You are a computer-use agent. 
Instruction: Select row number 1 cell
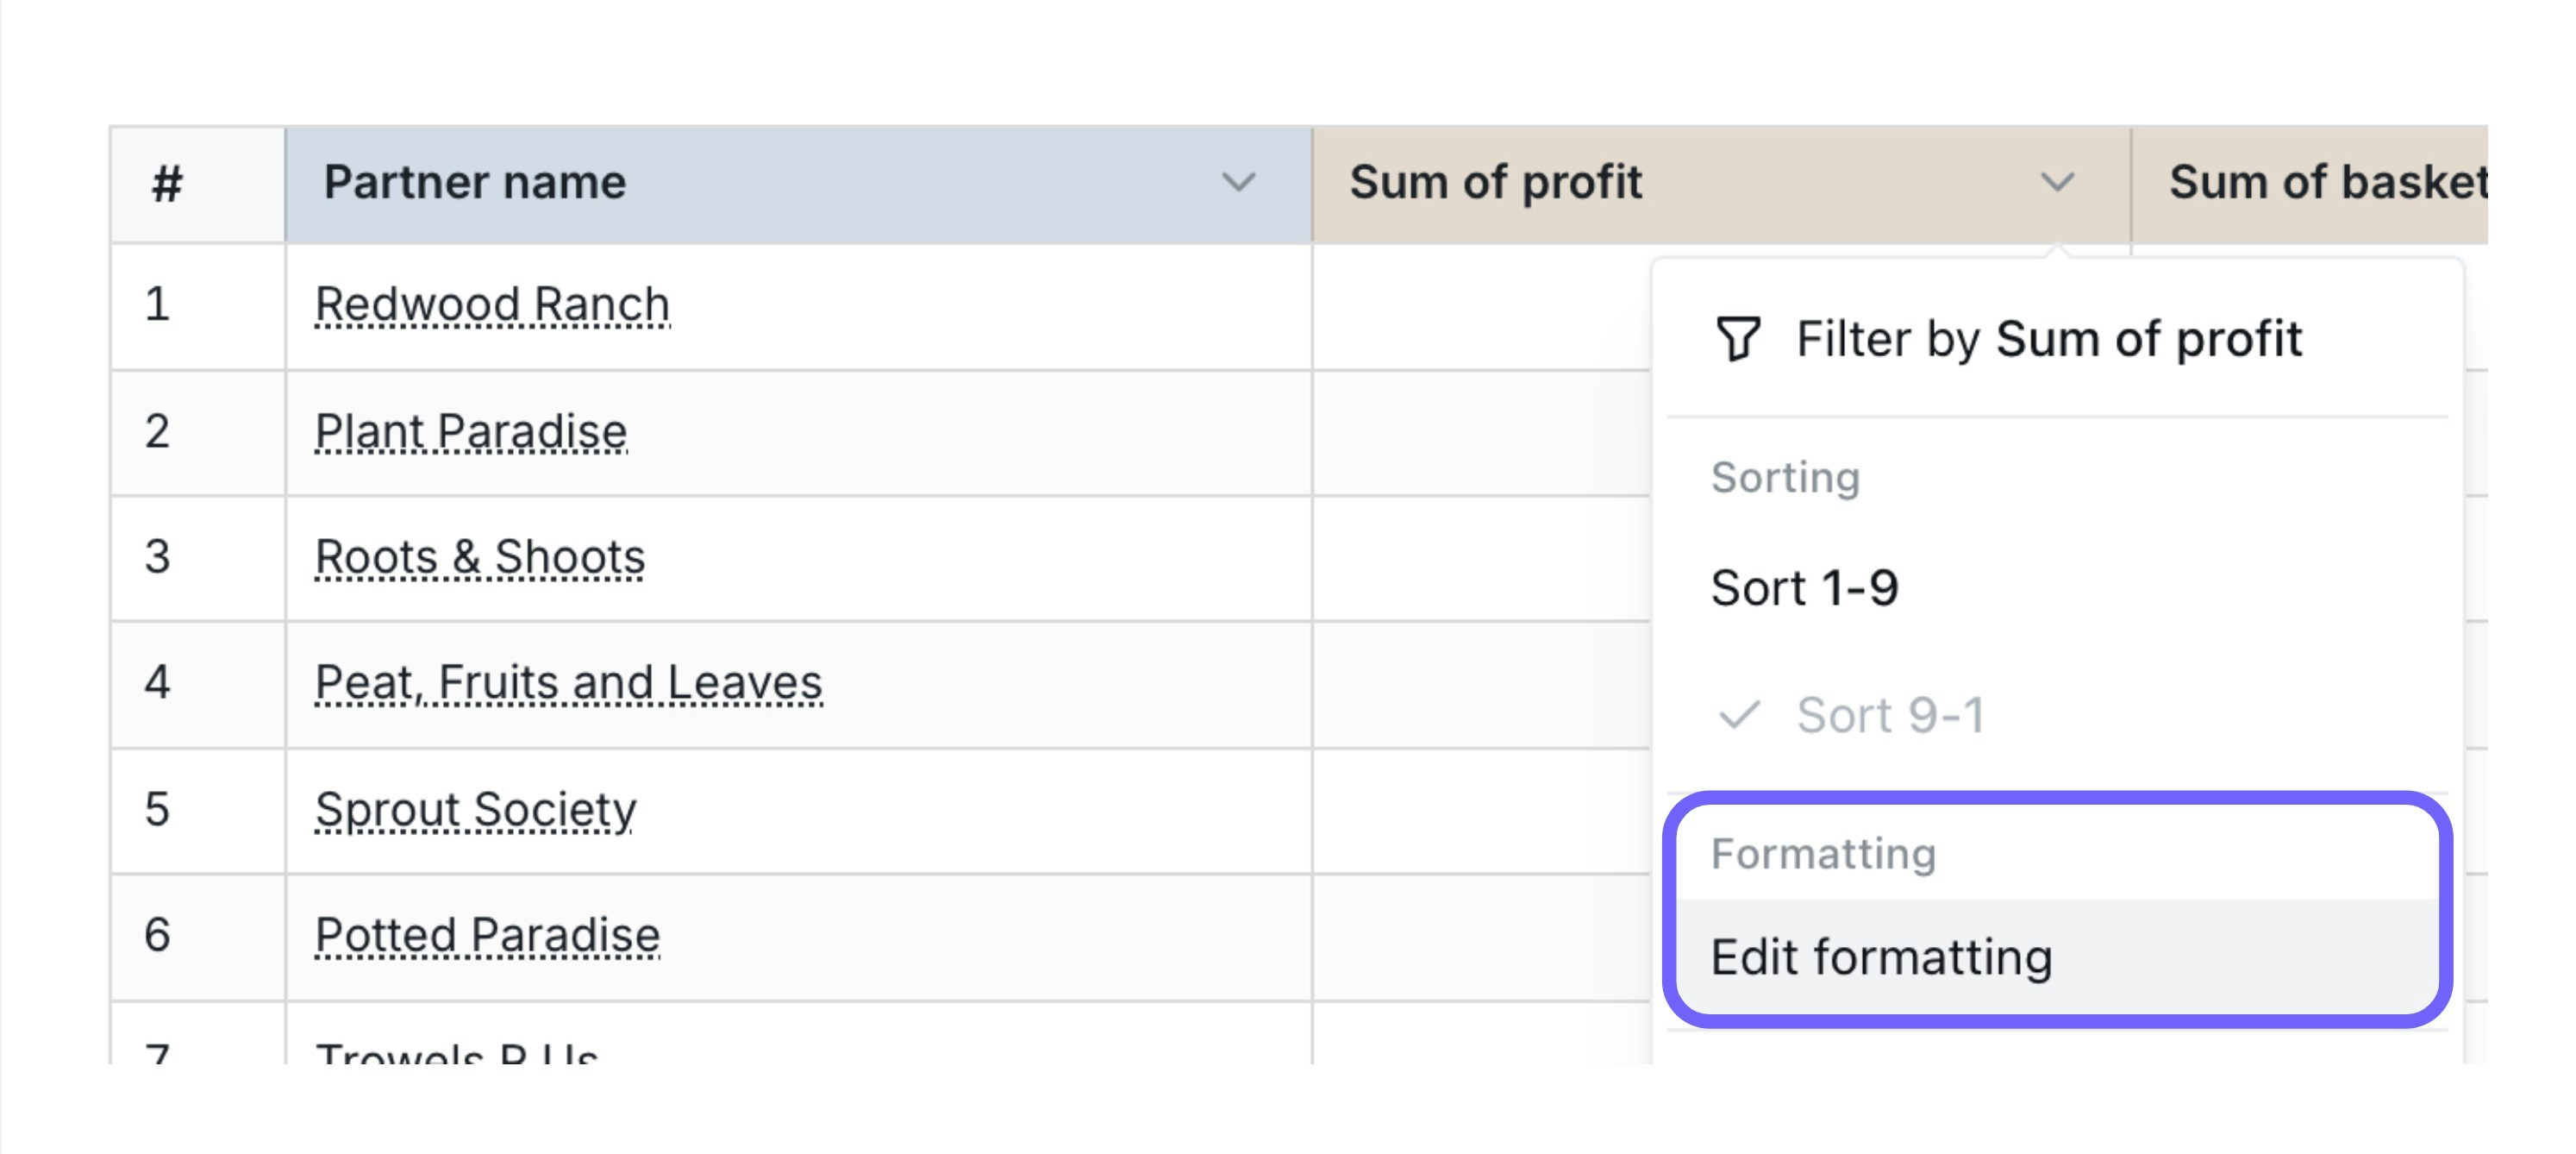click(x=157, y=304)
